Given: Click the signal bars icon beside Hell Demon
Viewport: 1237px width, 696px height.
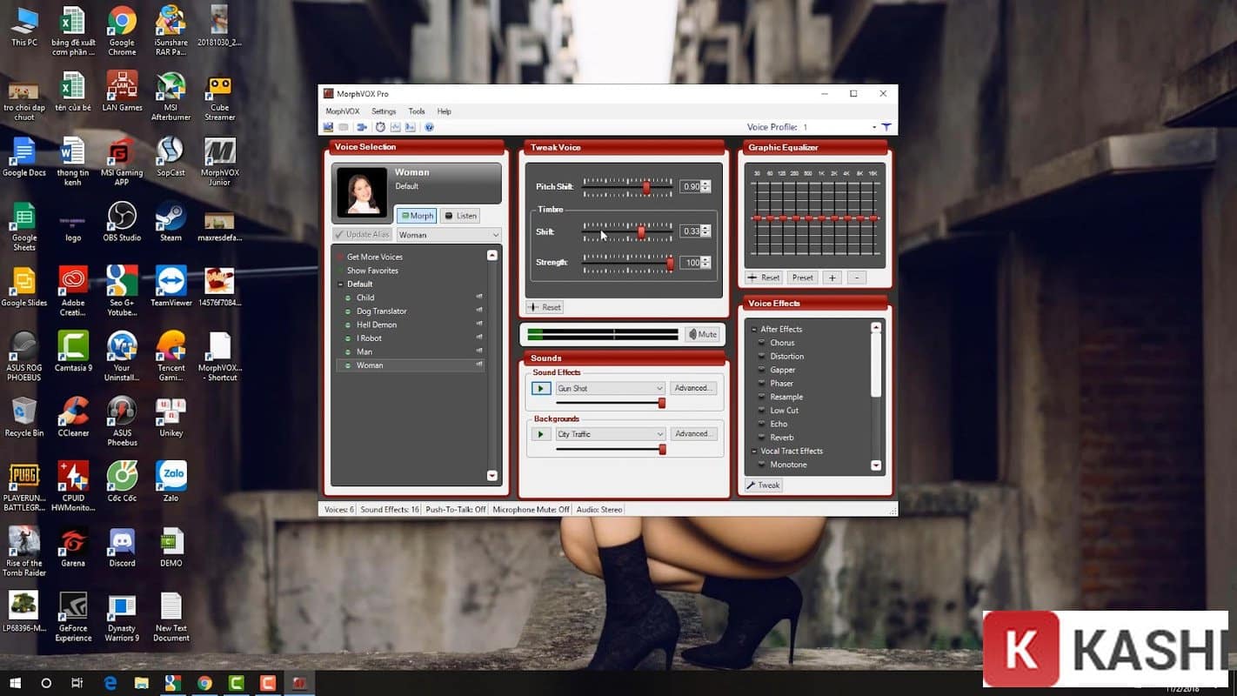Looking at the screenshot, I should 479,325.
